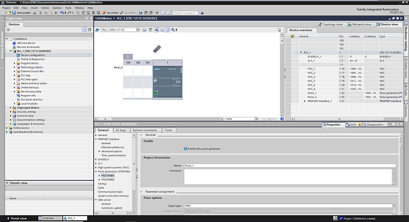Click the Accessible devices icon
This screenshot has height=222, width=409.
(140, 13)
